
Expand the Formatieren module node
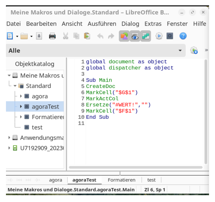coord(21,117)
